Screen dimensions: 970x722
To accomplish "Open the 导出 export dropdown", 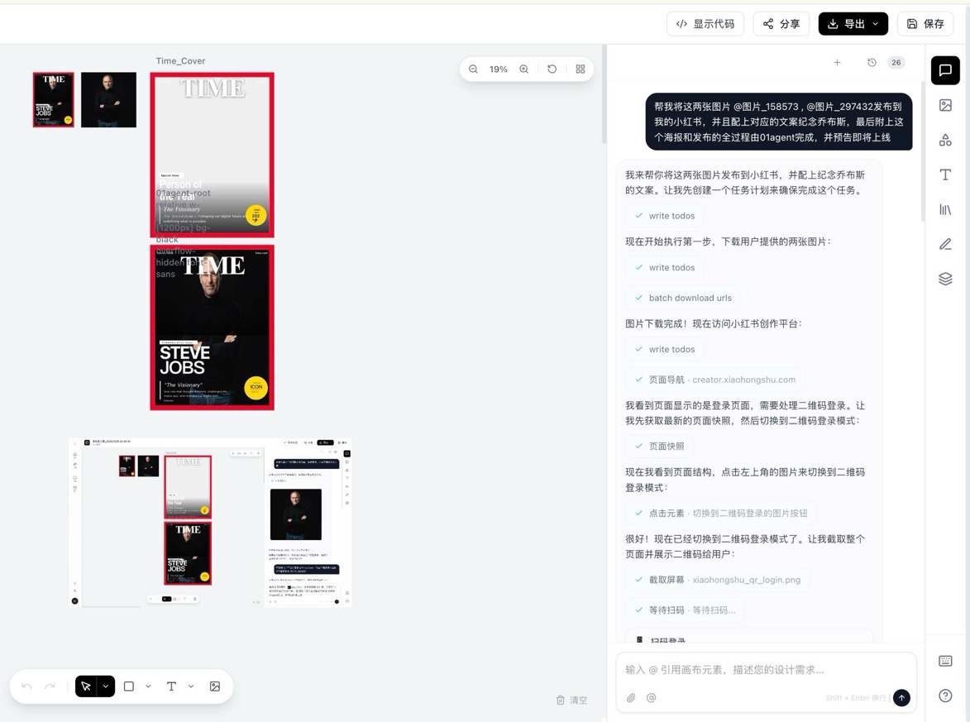I will [x=853, y=24].
